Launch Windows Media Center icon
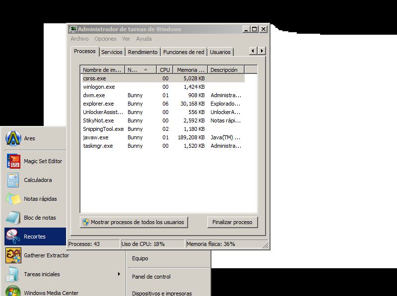Screen dimensions: 397x296 click(13, 291)
